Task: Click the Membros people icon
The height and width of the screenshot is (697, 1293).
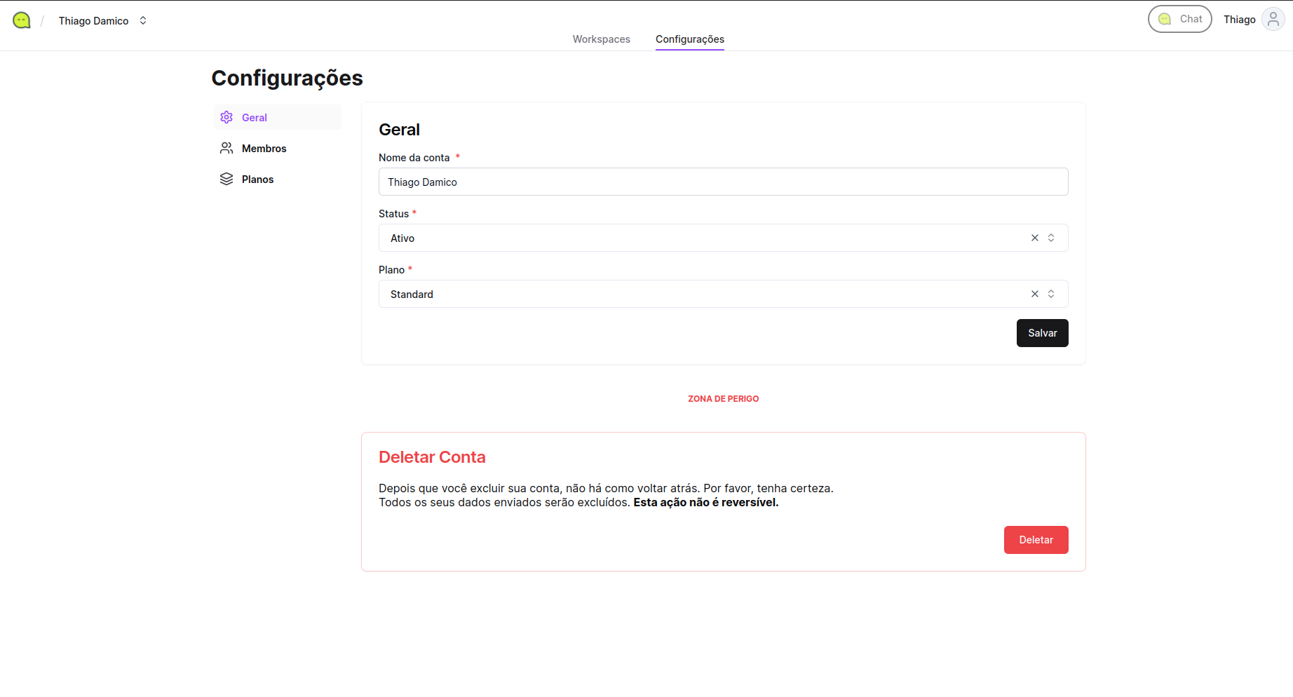Action: click(x=226, y=148)
